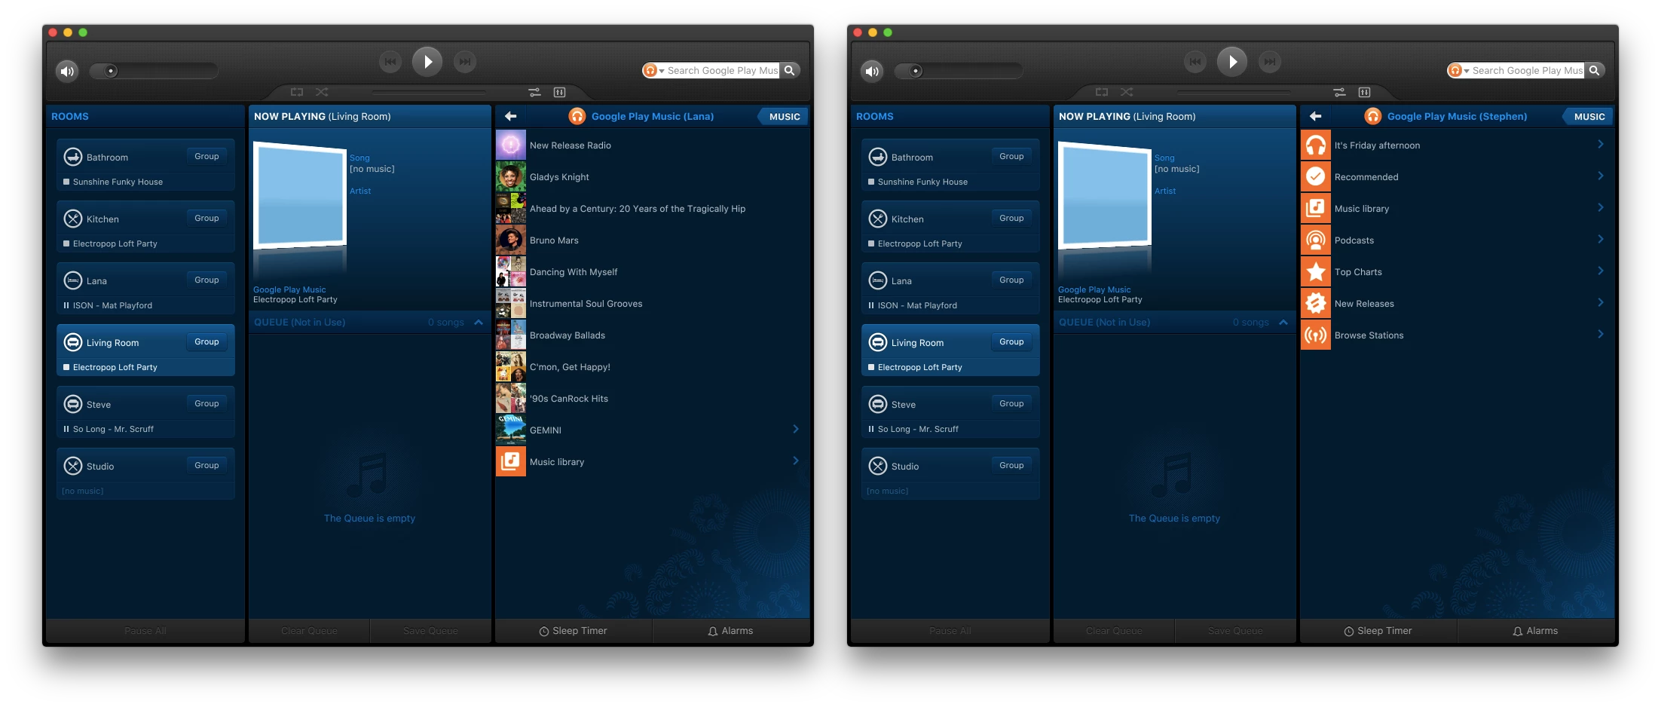Adjust the volume slider in the right window
This screenshot has width=1655, height=707.
[959, 71]
